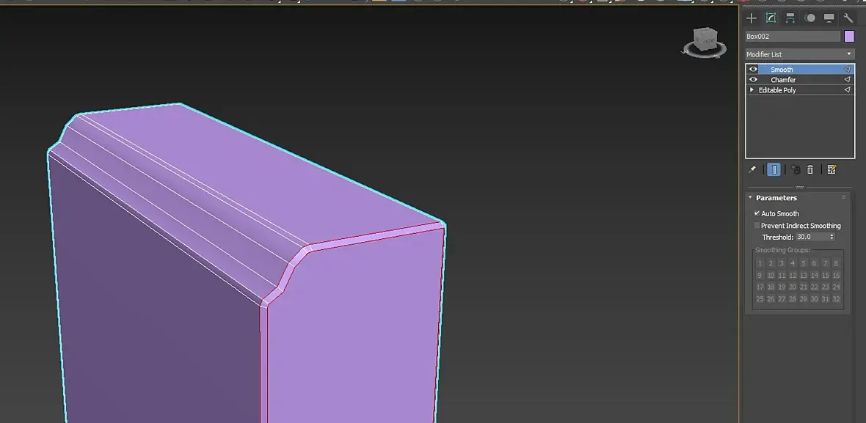Click smoothing group button 21
866x423 pixels.
tap(804, 287)
